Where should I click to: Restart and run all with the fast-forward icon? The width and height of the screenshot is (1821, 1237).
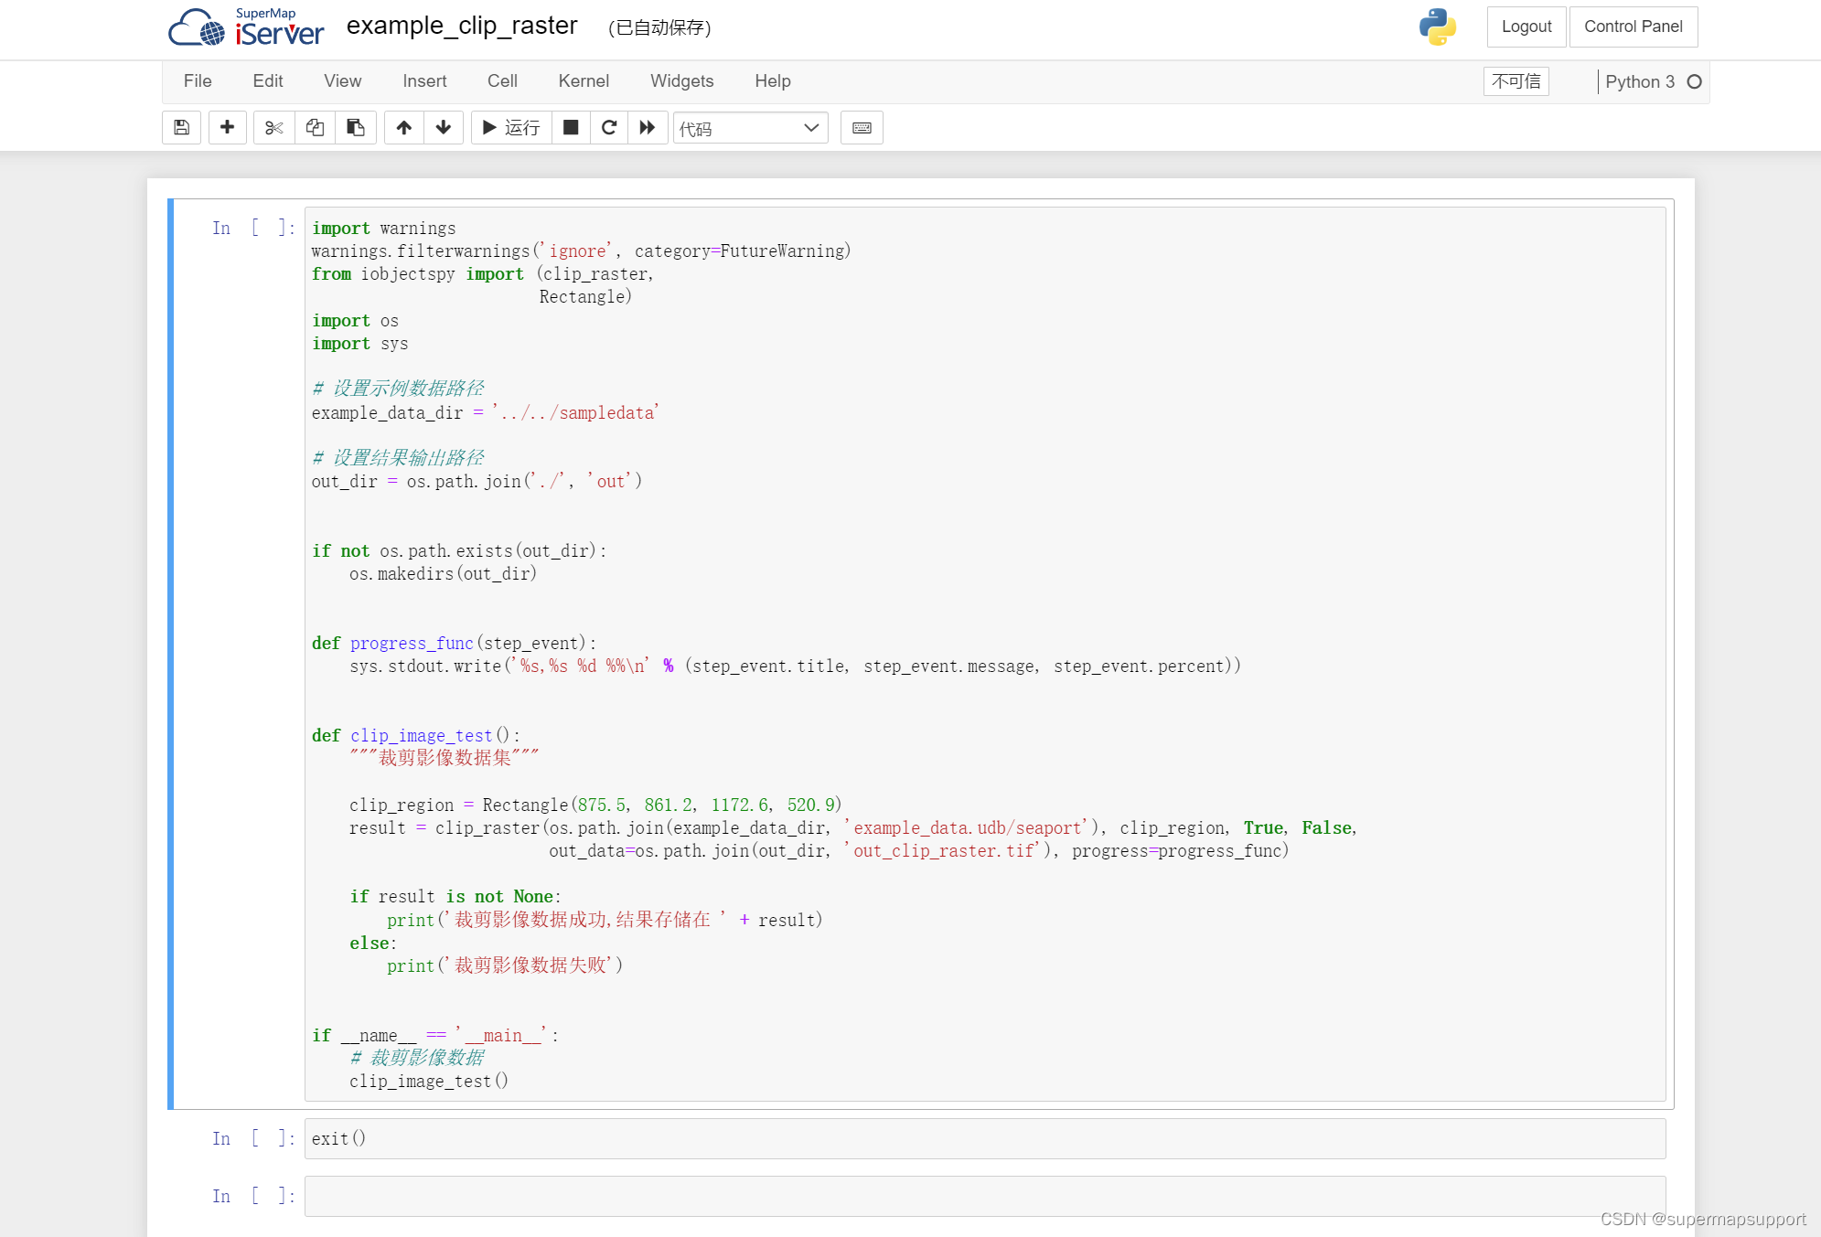[x=648, y=128]
